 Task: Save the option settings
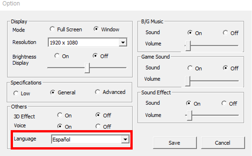point(174,143)
